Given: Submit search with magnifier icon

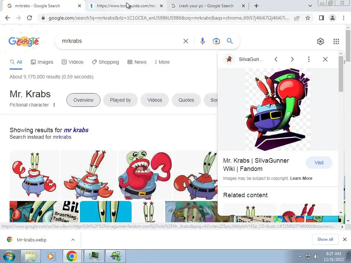Looking at the screenshot, I should (x=230, y=41).
